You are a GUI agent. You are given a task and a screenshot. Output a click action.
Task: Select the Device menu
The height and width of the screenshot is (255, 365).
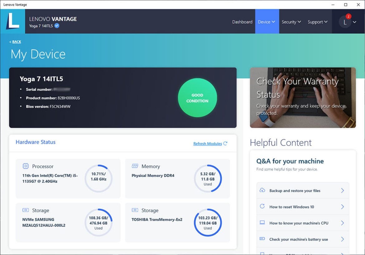pos(267,21)
